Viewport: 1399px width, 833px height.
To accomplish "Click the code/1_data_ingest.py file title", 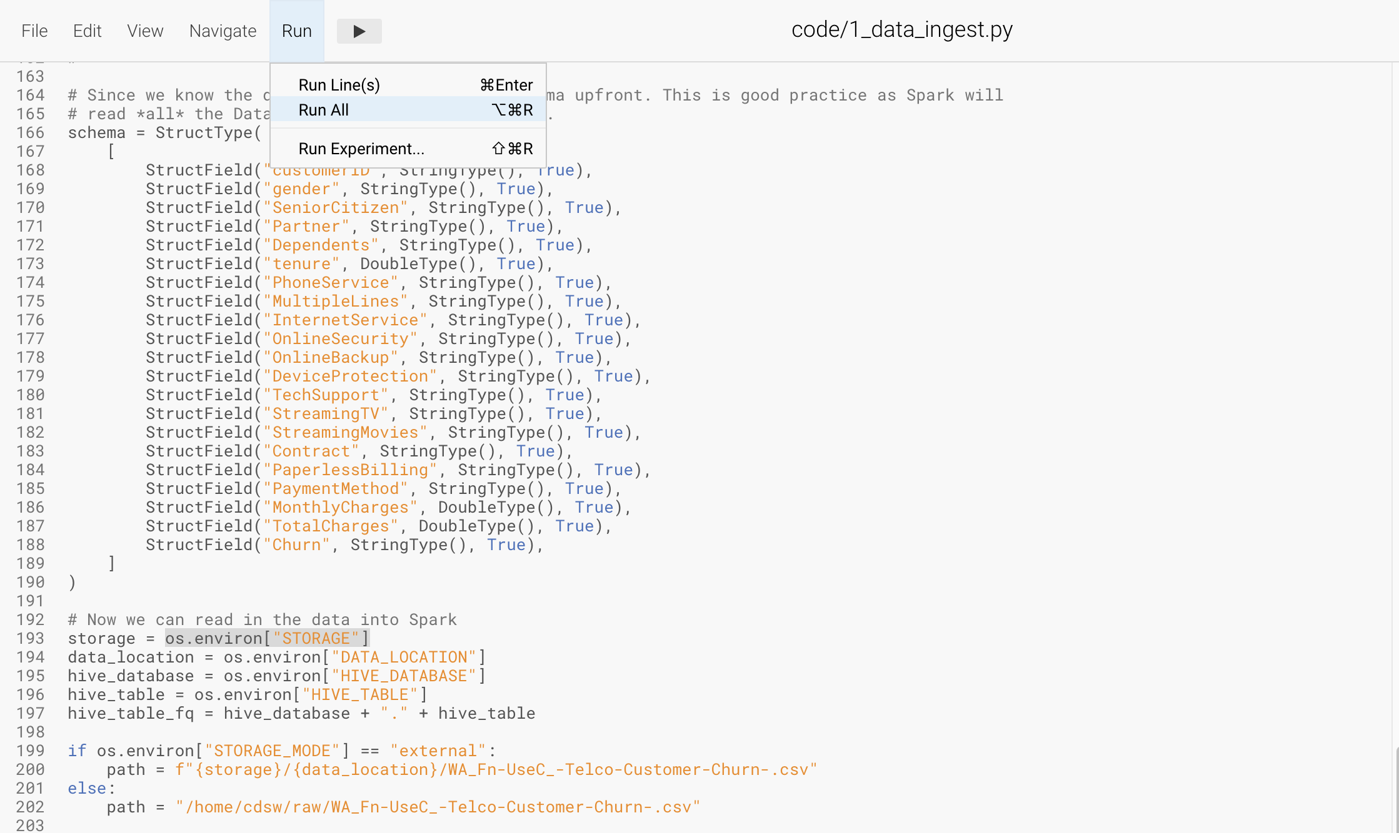I will (x=901, y=29).
